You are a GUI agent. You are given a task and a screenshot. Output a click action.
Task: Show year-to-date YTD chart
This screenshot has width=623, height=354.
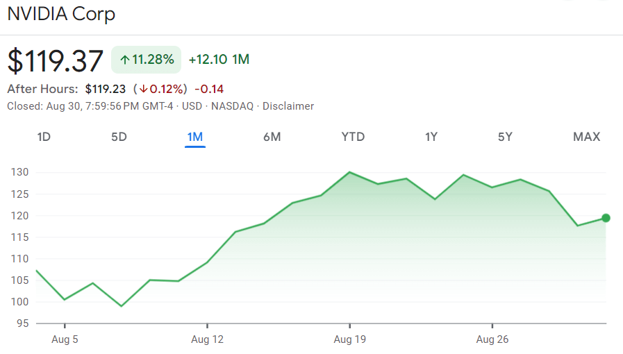tap(353, 137)
